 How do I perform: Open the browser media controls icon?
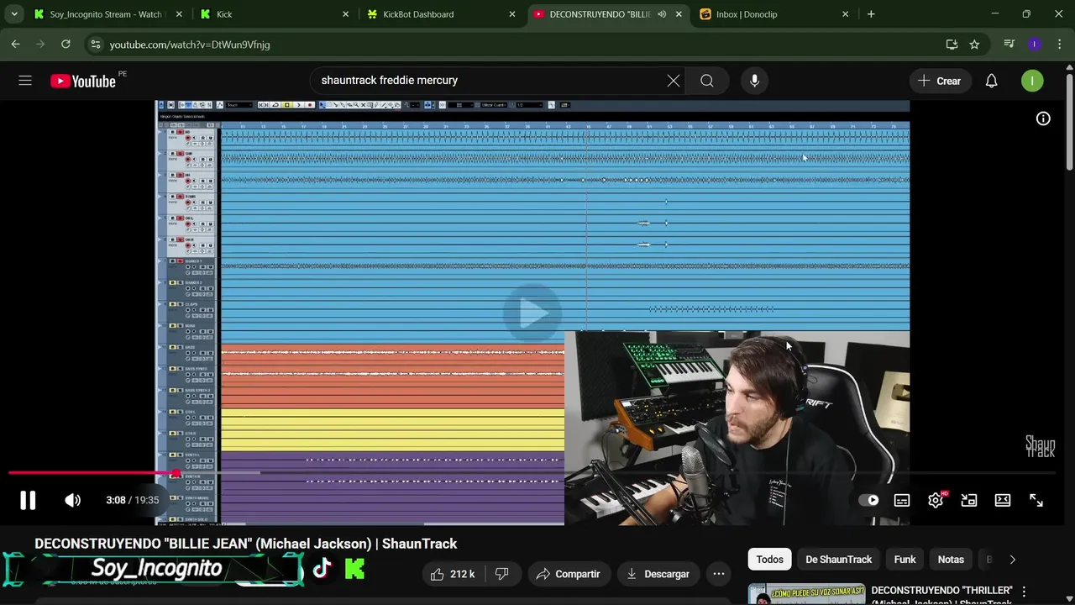[x=1009, y=45]
